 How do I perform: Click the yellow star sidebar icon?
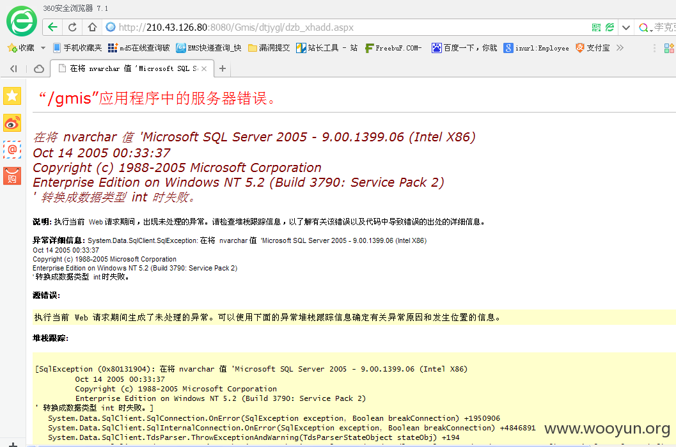tap(12, 96)
